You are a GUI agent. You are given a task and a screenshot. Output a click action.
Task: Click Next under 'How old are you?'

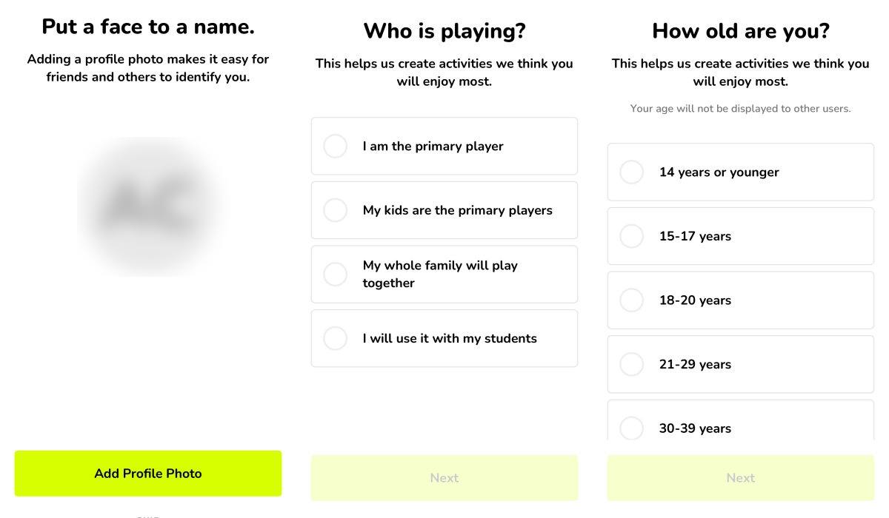point(741,478)
